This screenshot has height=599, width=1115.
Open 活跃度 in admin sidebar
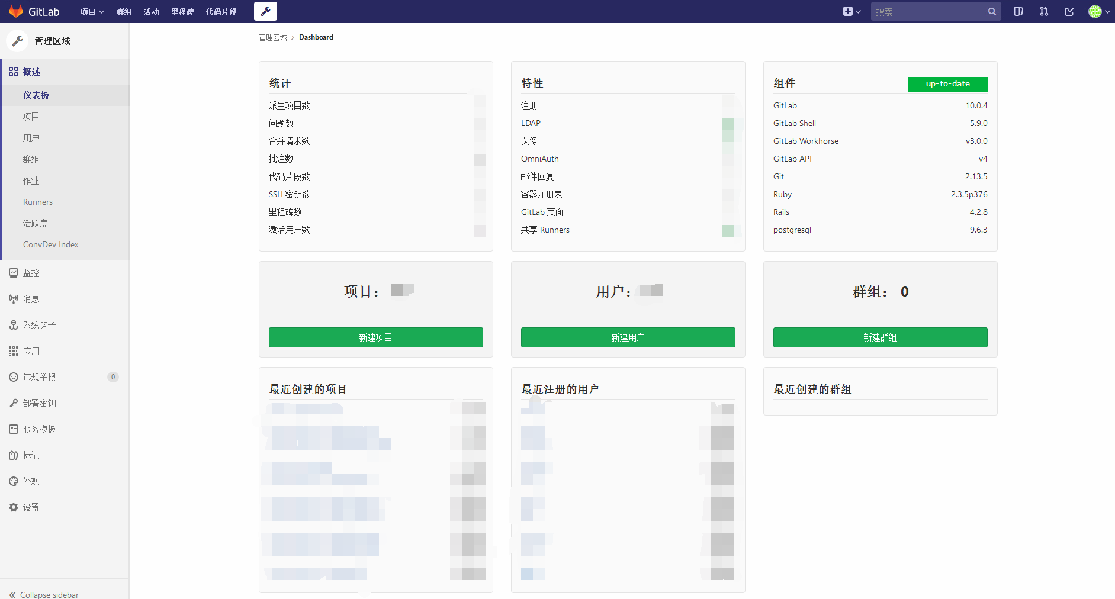coord(36,223)
